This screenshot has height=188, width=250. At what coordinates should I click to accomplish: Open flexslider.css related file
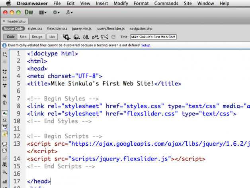click(x=57, y=29)
